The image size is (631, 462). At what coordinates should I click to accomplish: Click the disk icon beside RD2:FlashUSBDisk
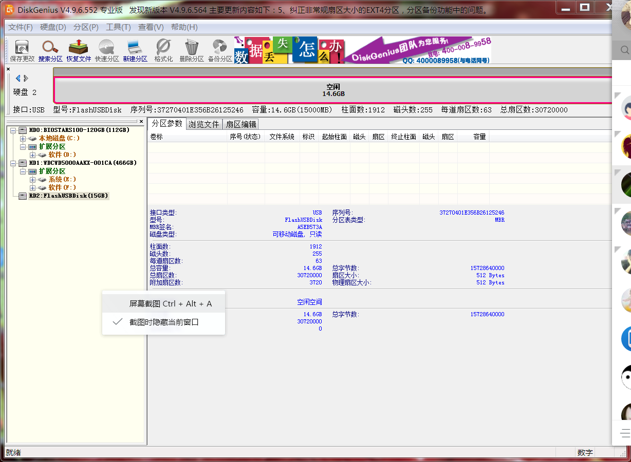pos(23,196)
